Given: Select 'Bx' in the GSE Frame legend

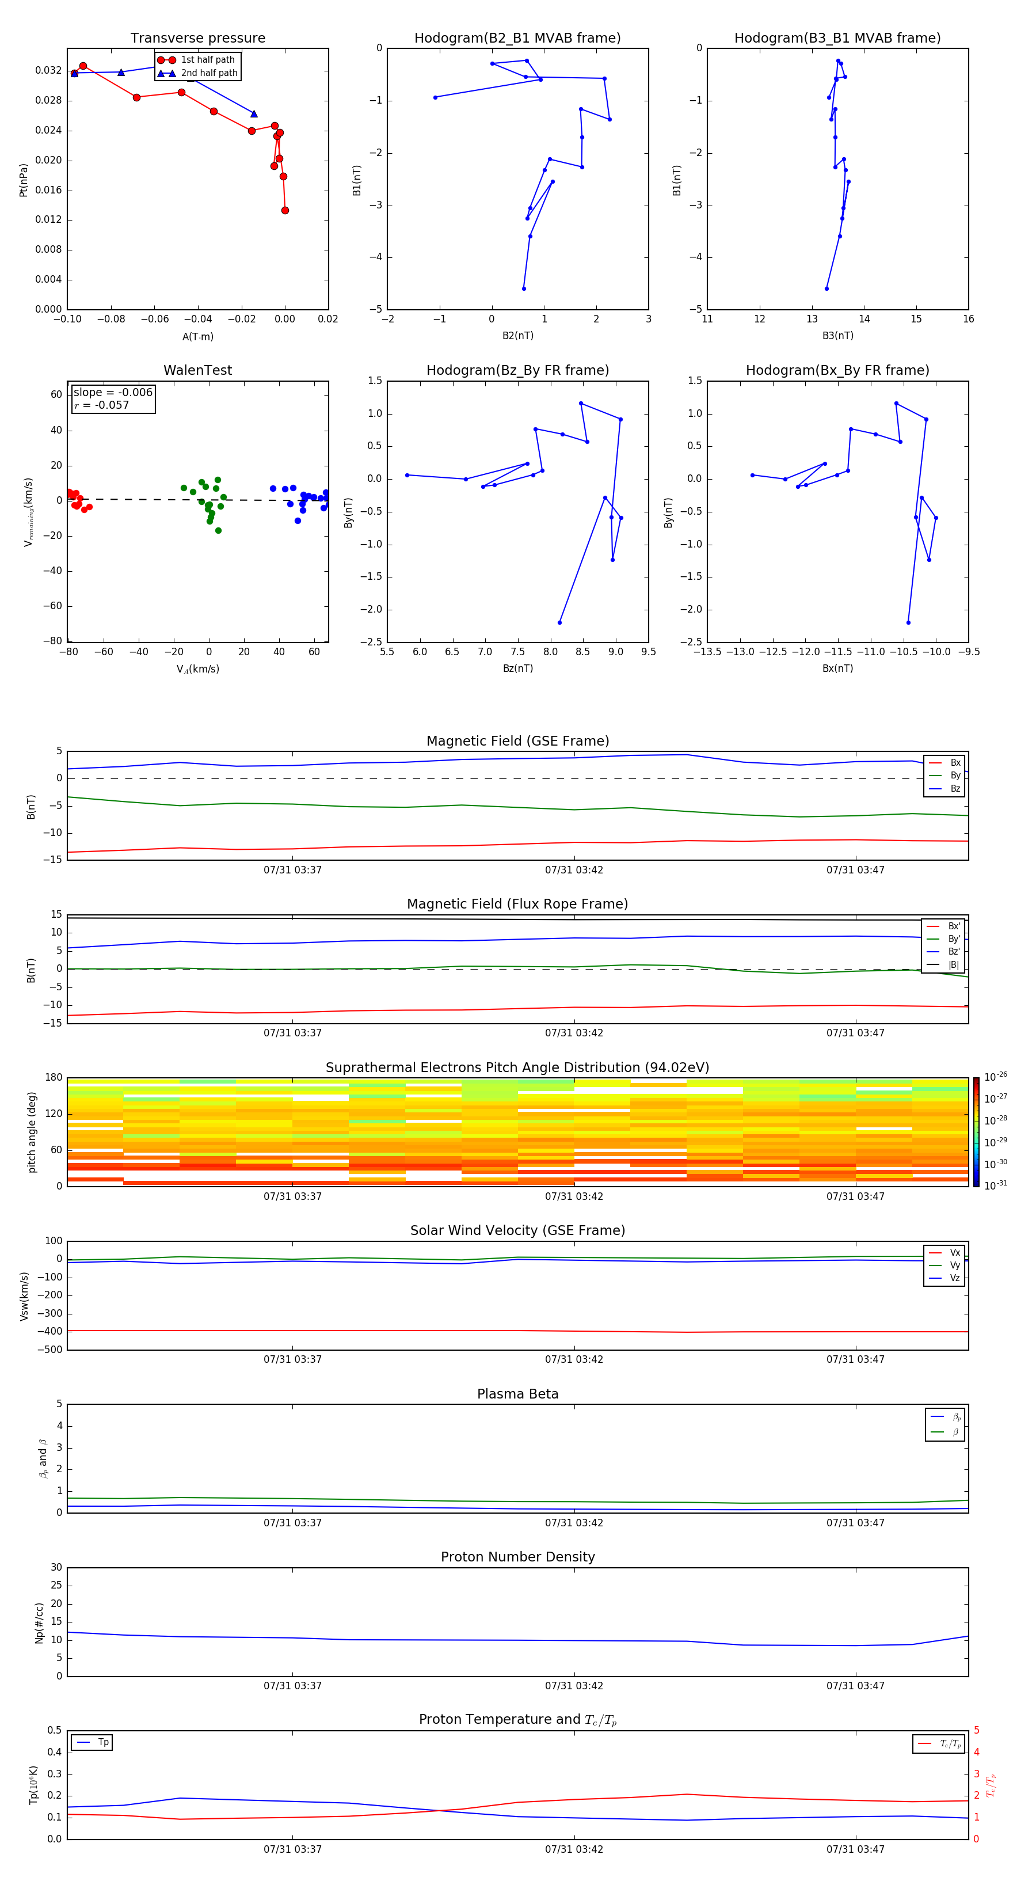Looking at the screenshot, I should (x=945, y=763).
